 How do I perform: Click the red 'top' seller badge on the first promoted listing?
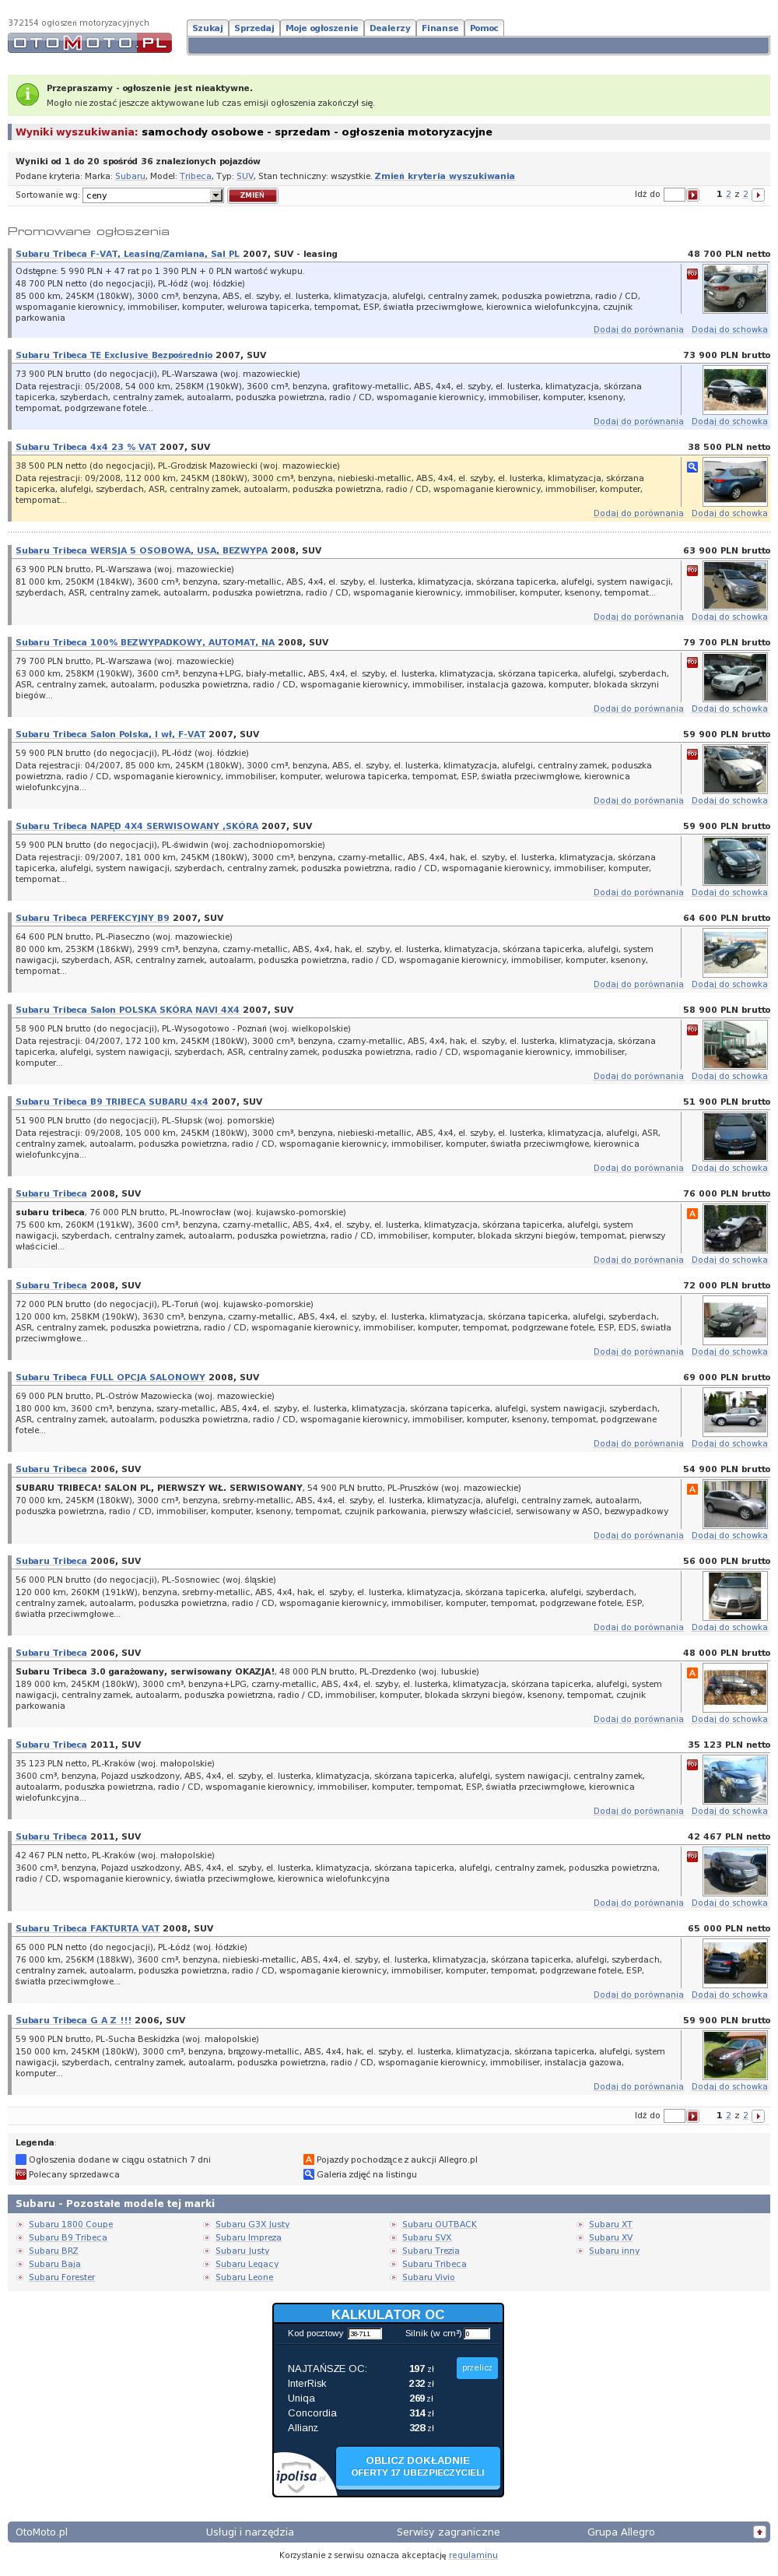[x=692, y=273]
